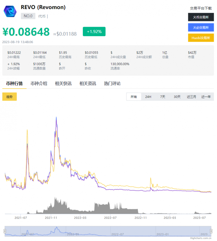Click the yellow 趋势 button
Screen dimensions: 217x241
tap(9, 97)
